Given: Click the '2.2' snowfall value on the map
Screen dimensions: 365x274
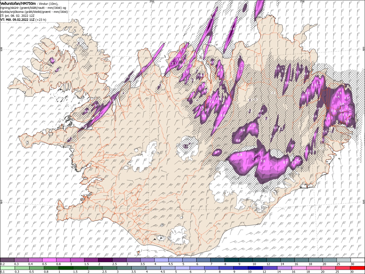Looking at the screenshot, I should 319,82.
